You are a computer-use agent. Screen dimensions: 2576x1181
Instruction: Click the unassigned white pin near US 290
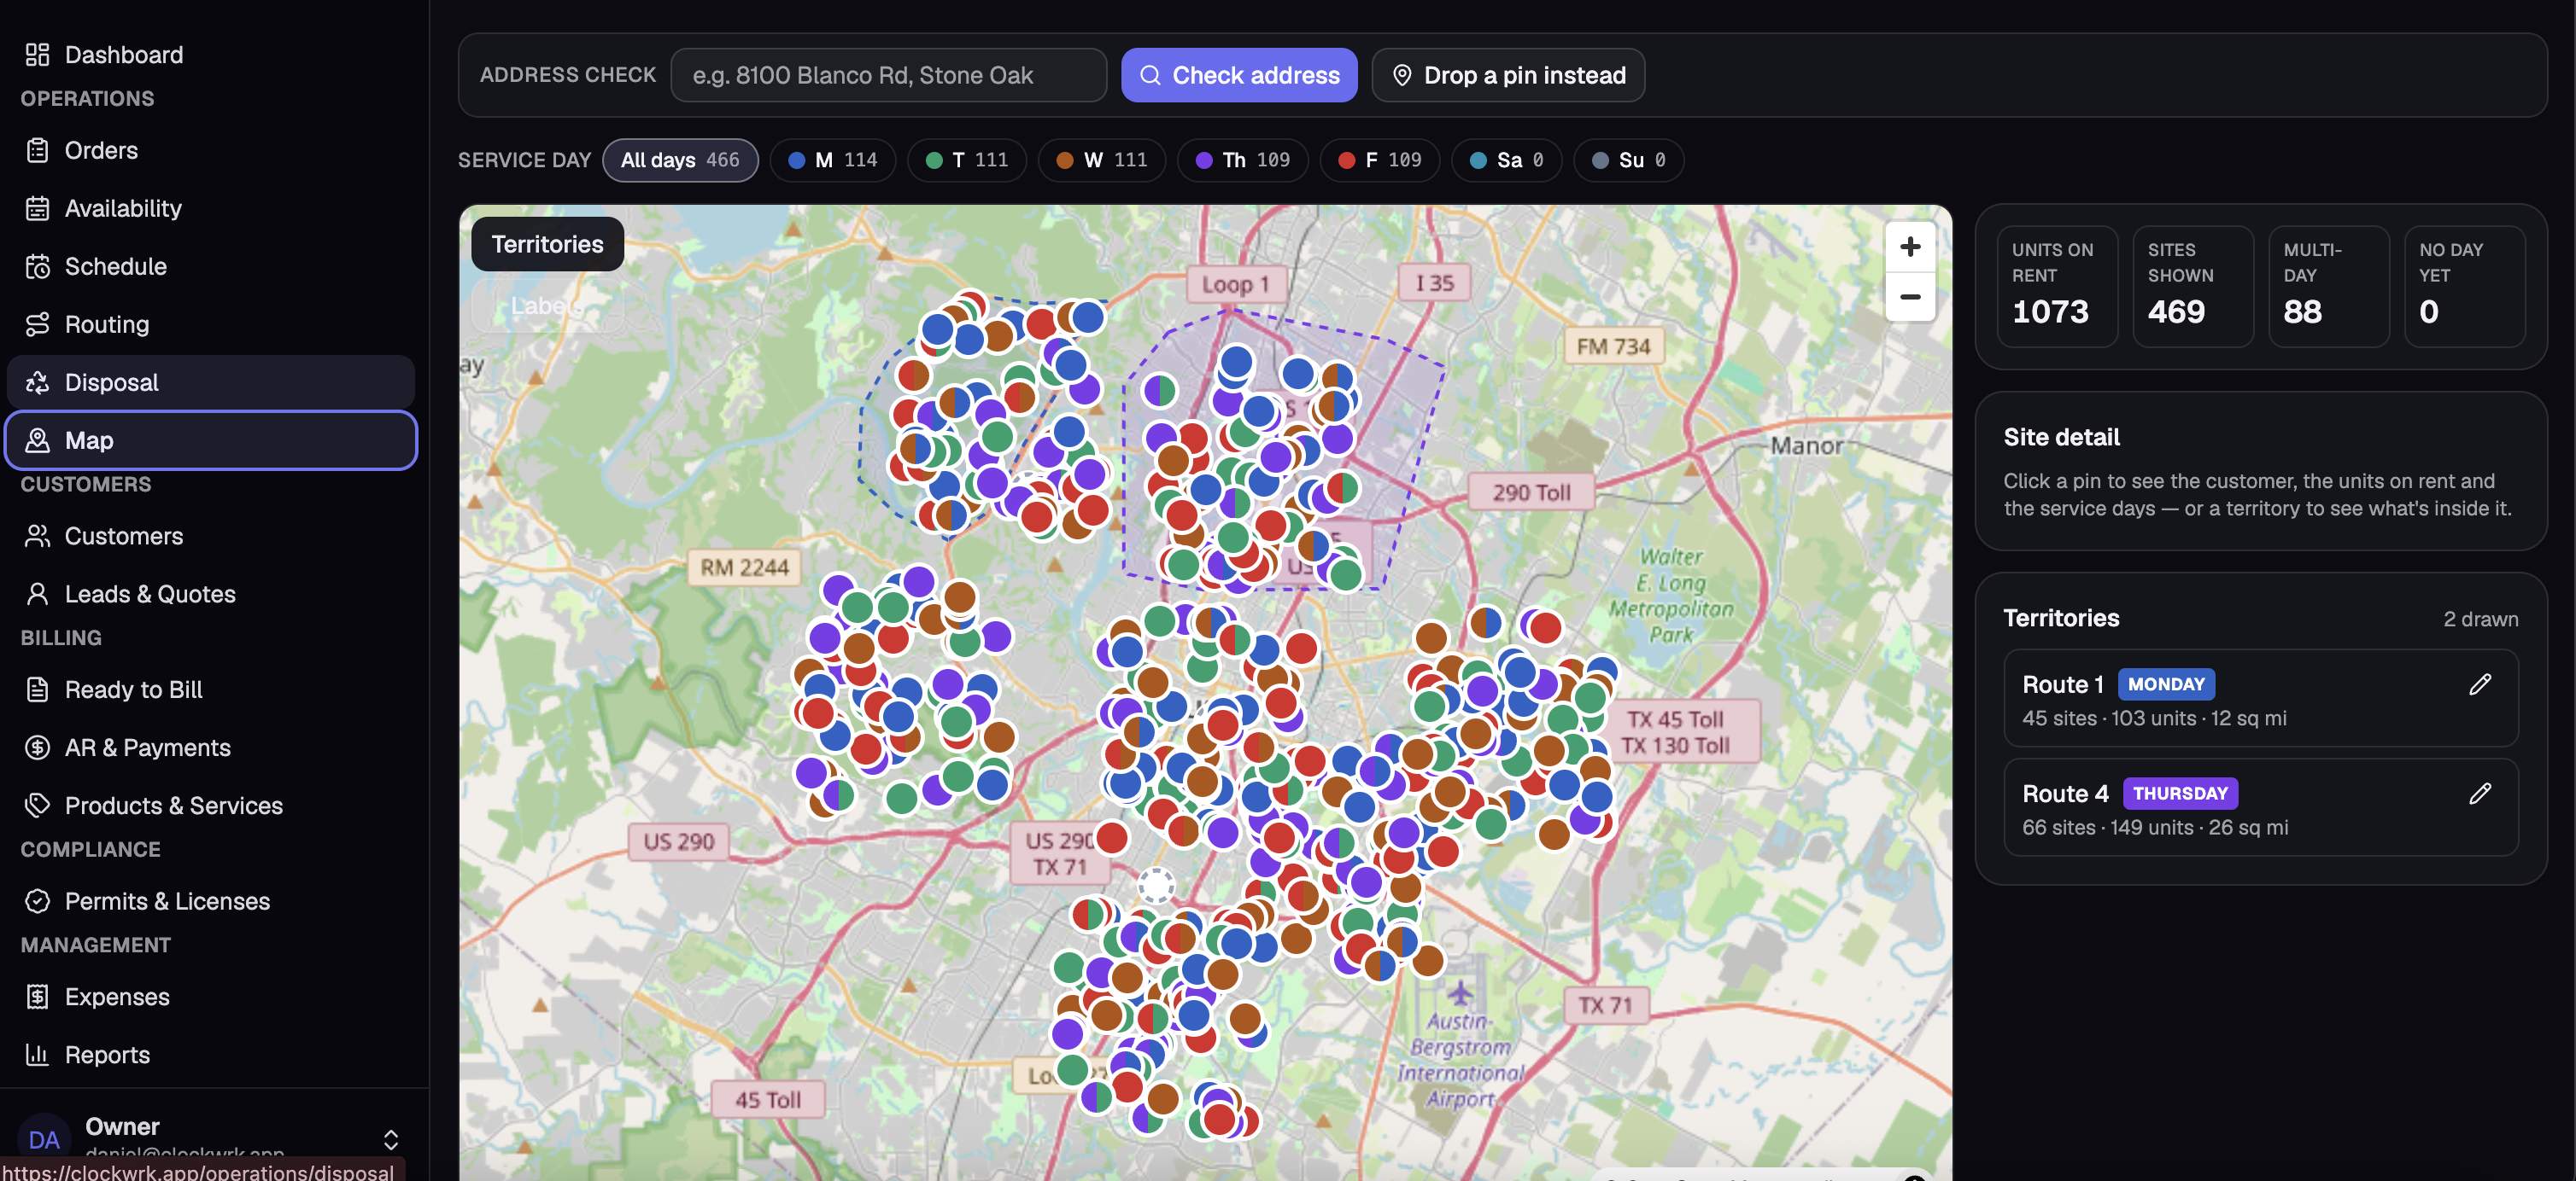pos(1156,885)
